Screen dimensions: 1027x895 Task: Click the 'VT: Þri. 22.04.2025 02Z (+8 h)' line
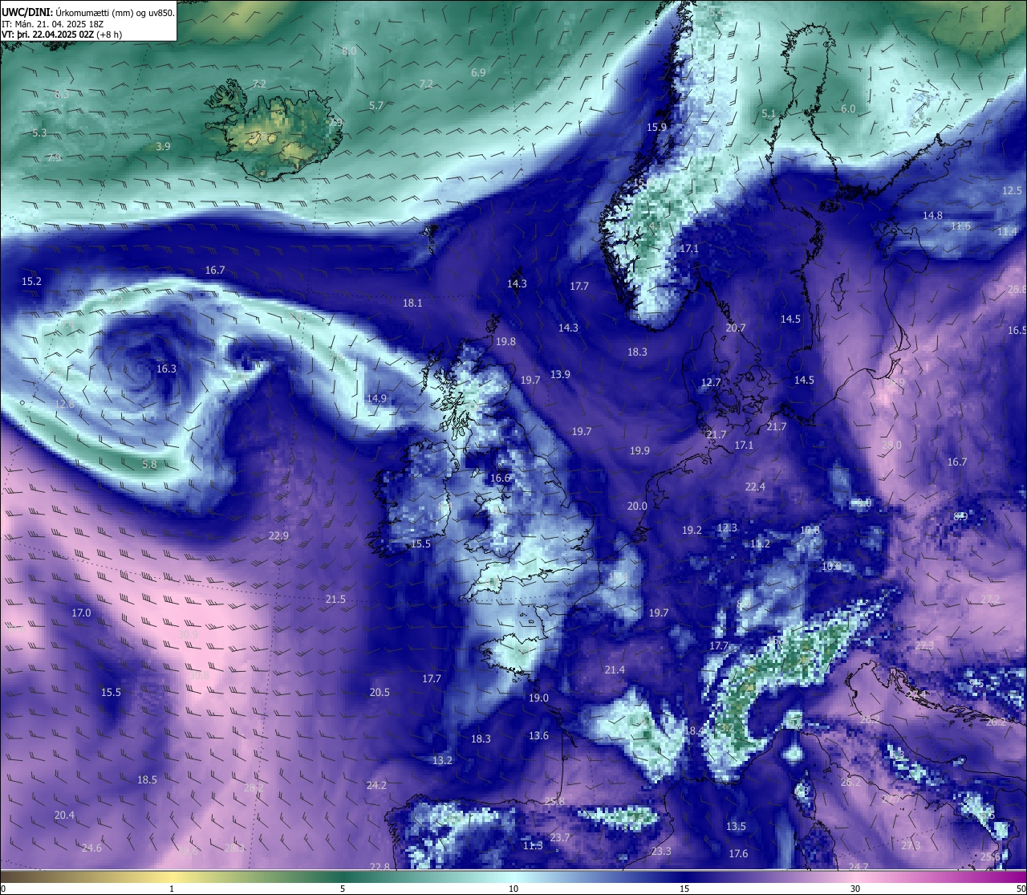coord(62,35)
